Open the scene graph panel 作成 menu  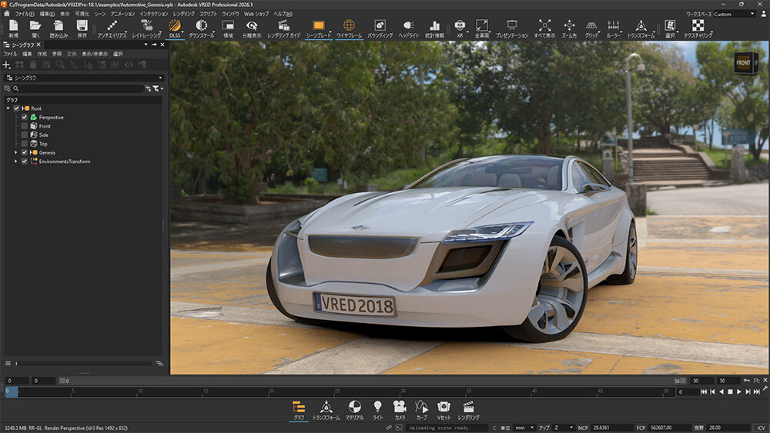42,54
